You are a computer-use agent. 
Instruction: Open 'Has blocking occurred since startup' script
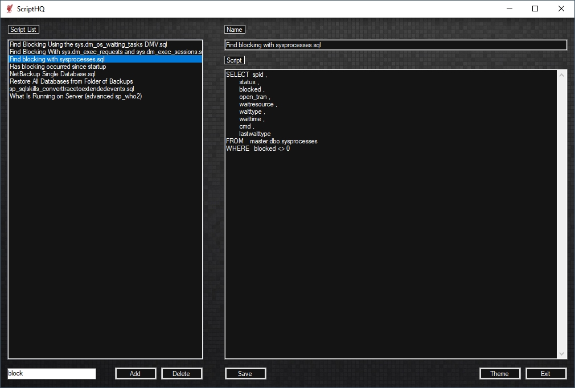point(57,67)
